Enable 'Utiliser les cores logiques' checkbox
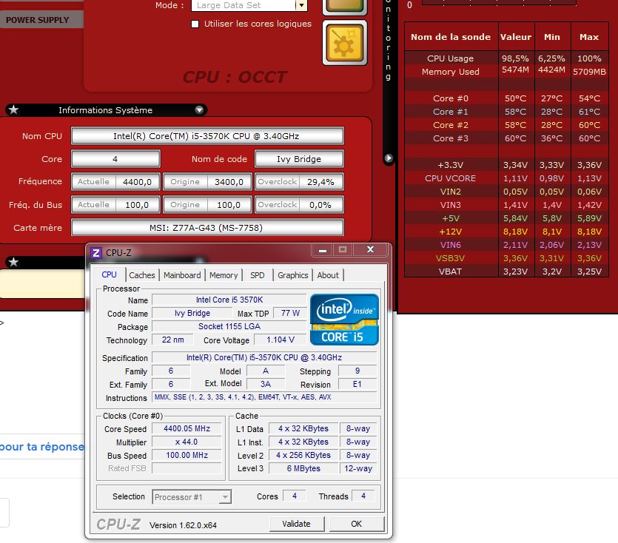This screenshot has height=543, width=618. point(195,24)
